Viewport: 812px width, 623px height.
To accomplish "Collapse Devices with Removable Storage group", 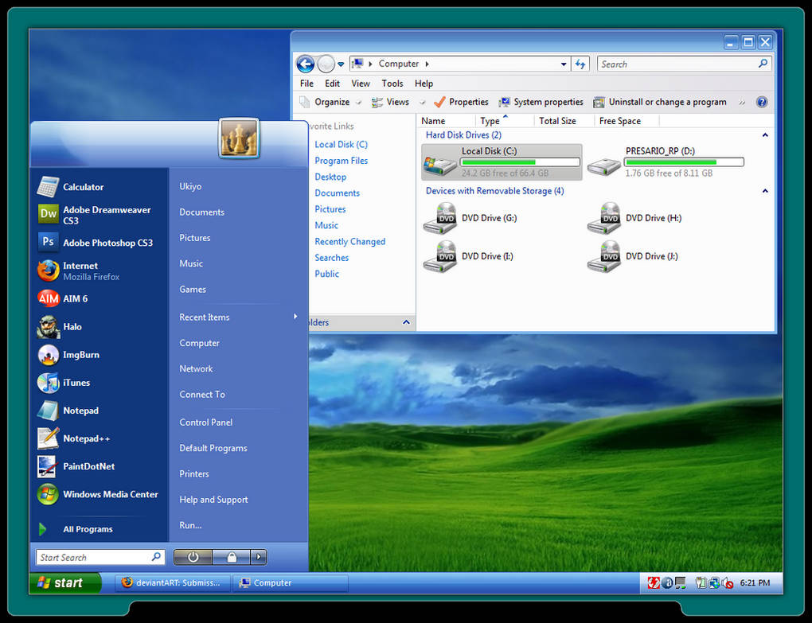I will point(765,191).
